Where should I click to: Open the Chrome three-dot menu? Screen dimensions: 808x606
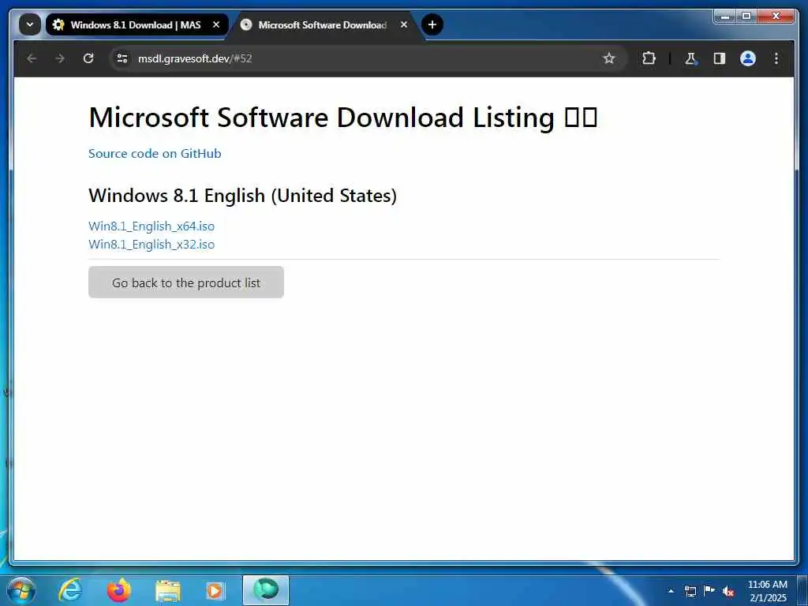click(x=776, y=58)
